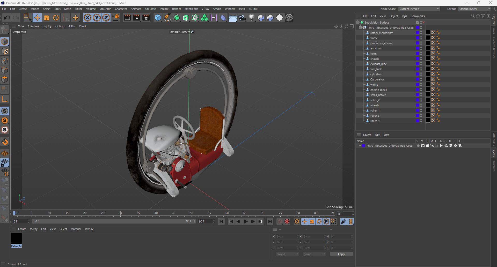
Task: Select the Move tool
Action: 37,18
